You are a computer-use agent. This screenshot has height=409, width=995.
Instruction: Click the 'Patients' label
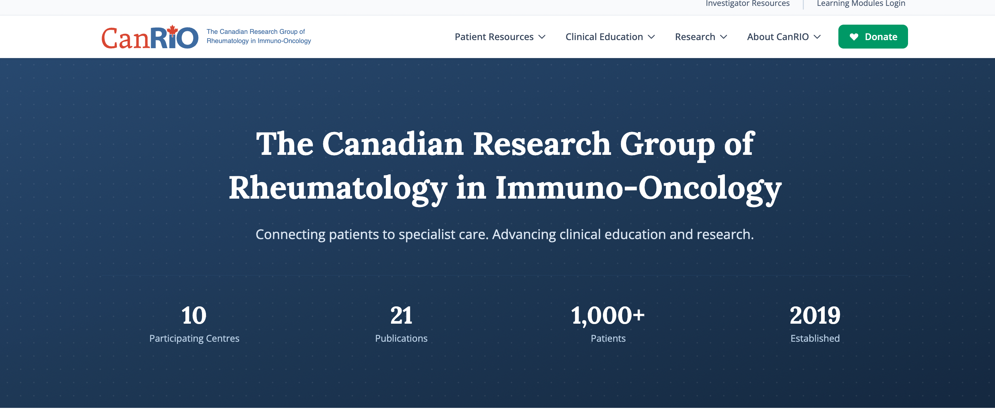coord(608,338)
